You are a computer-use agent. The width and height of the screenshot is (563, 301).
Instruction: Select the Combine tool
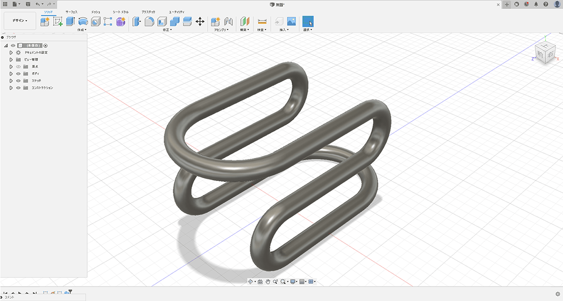[175, 21]
